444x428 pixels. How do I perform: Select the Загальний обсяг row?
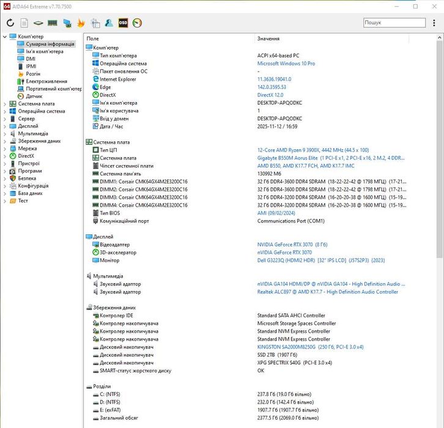click(246, 418)
